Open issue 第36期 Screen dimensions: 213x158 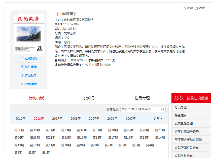19,130
